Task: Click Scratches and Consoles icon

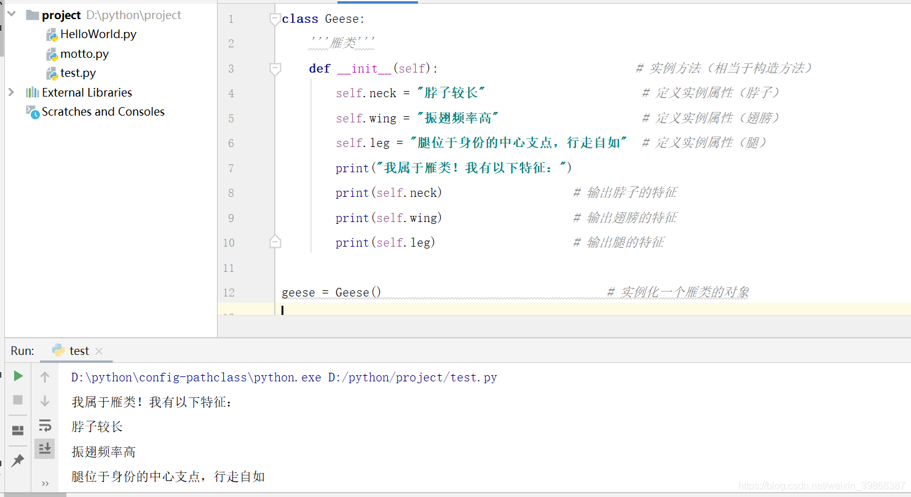Action: [x=32, y=111]
